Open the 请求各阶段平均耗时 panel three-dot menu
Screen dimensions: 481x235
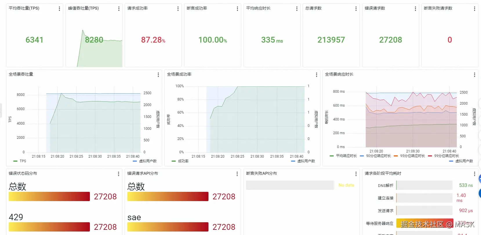475,174
